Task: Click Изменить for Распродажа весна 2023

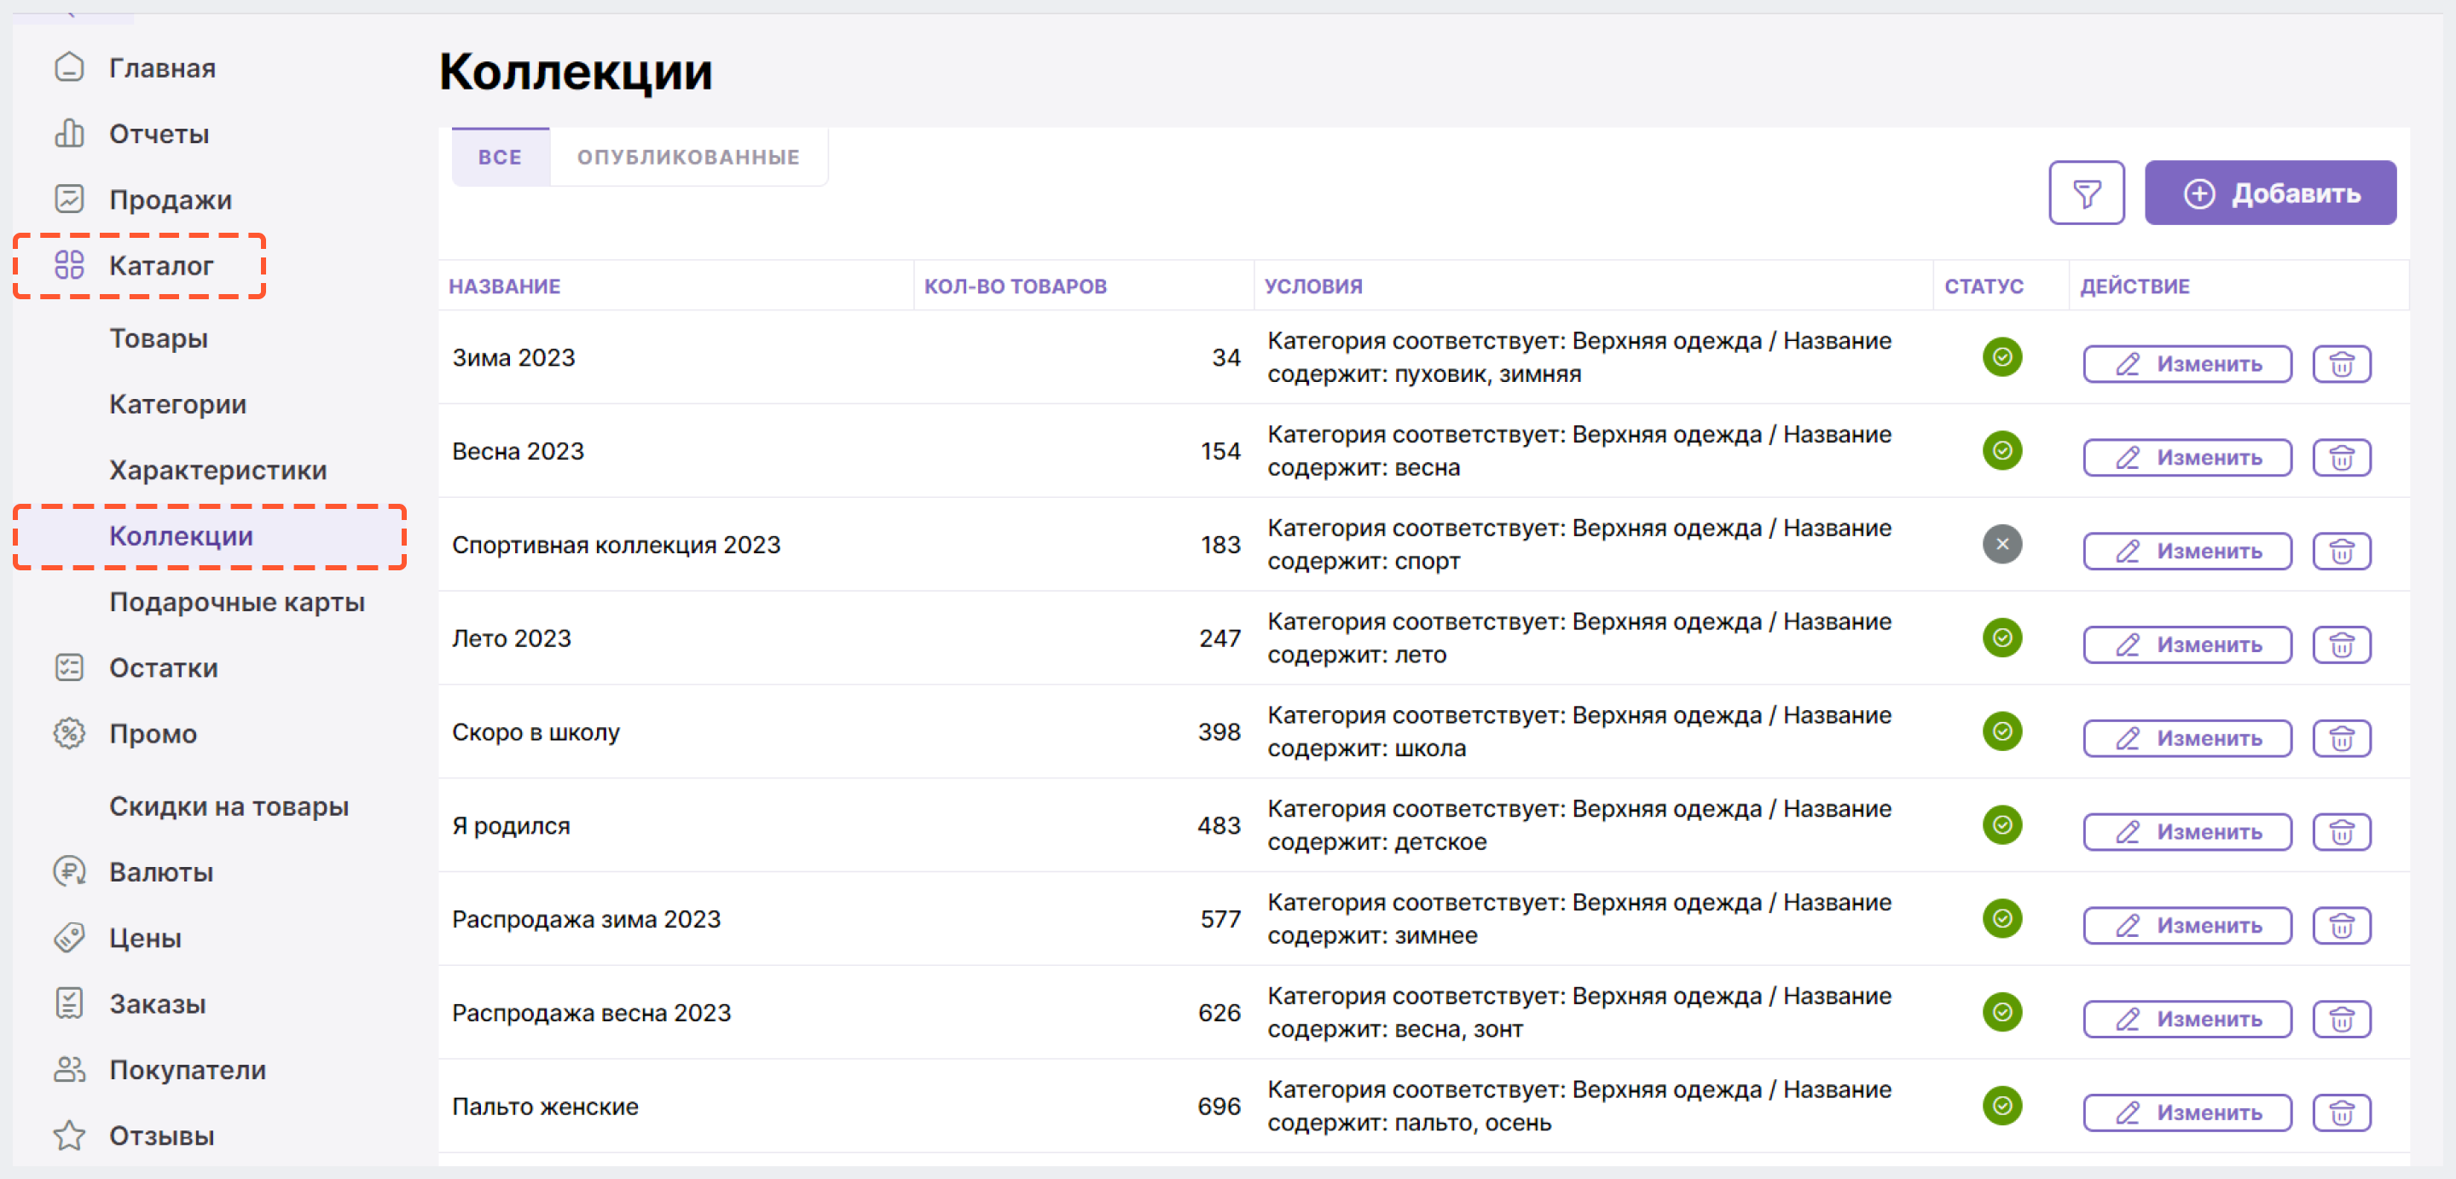Action: (2187, 1019)
